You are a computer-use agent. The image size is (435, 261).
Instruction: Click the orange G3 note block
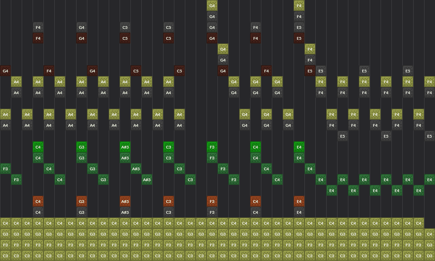click(82, 202)
